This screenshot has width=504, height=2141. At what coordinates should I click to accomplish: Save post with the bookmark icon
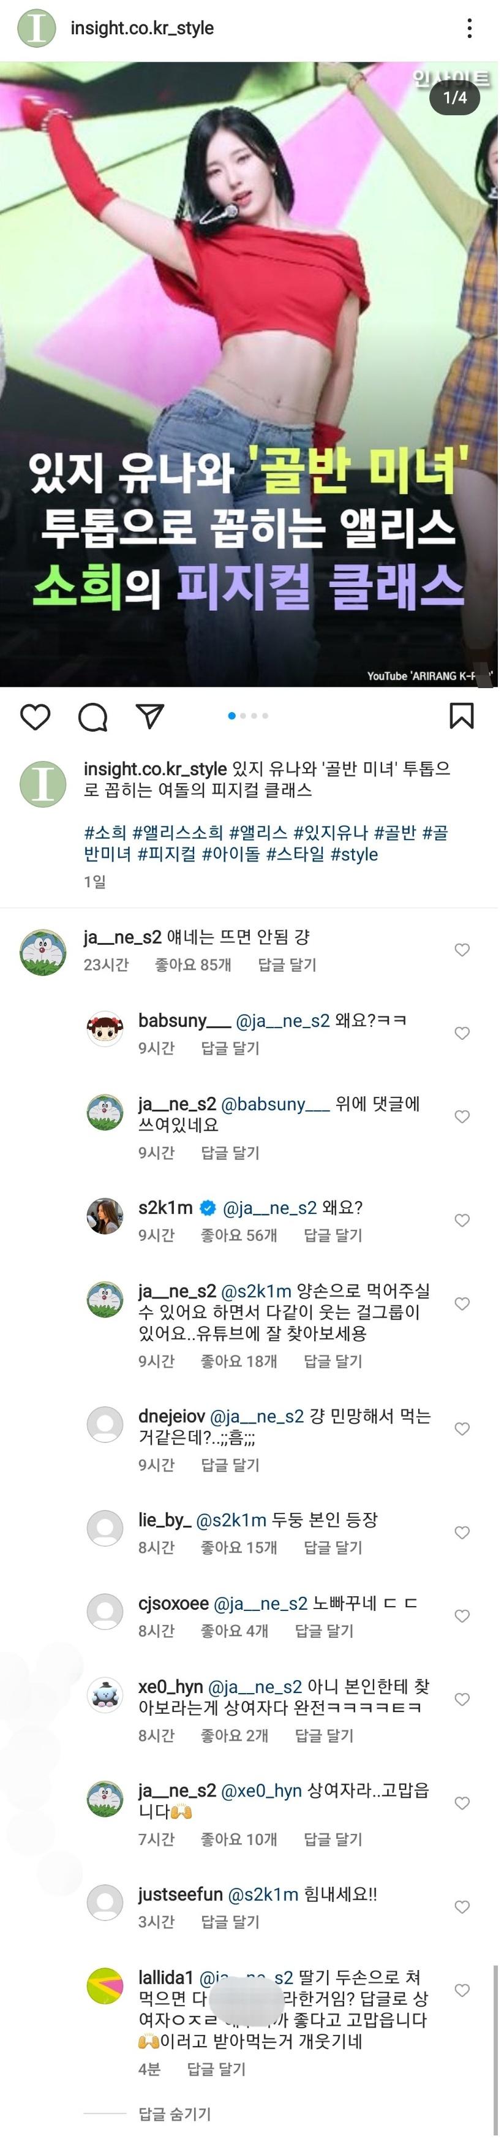[x=462, y=716]
